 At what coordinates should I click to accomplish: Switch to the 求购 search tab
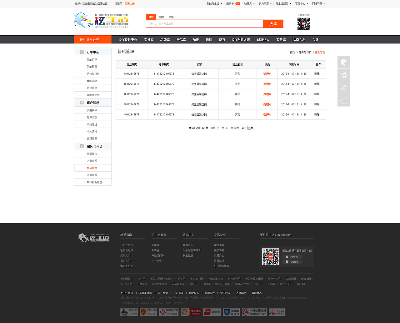tap(161, 17)
